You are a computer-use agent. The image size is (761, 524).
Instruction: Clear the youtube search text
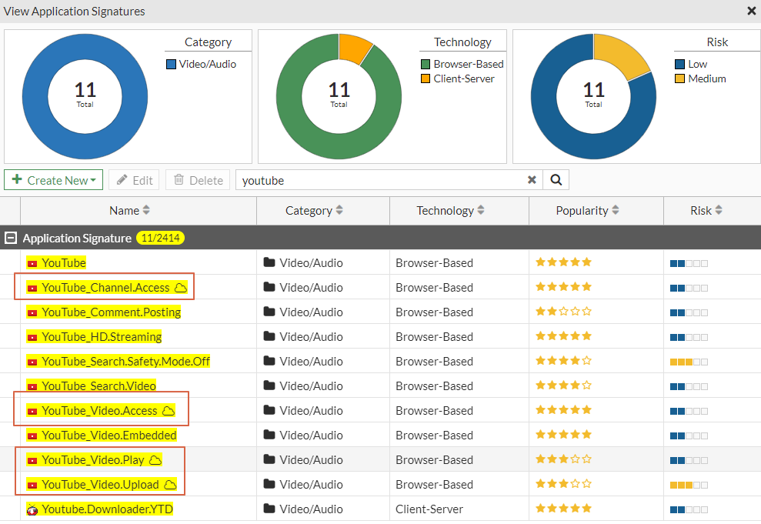[532, 180]
